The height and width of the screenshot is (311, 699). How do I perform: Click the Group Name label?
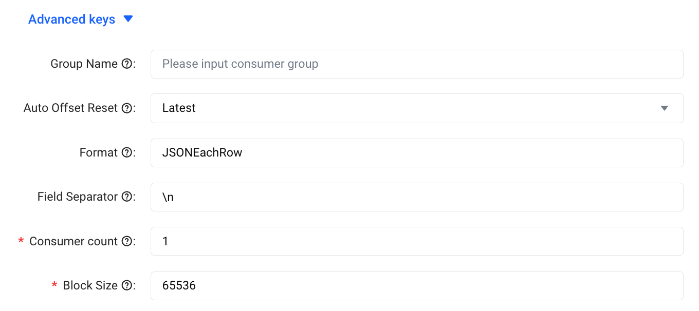pos(84,64)
